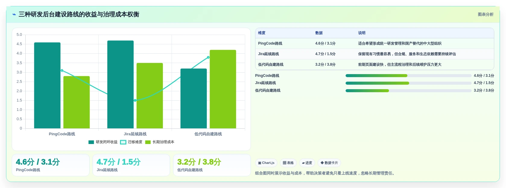
Task: Click the 数据卡片 tag chip
Action: pos(329,163)
